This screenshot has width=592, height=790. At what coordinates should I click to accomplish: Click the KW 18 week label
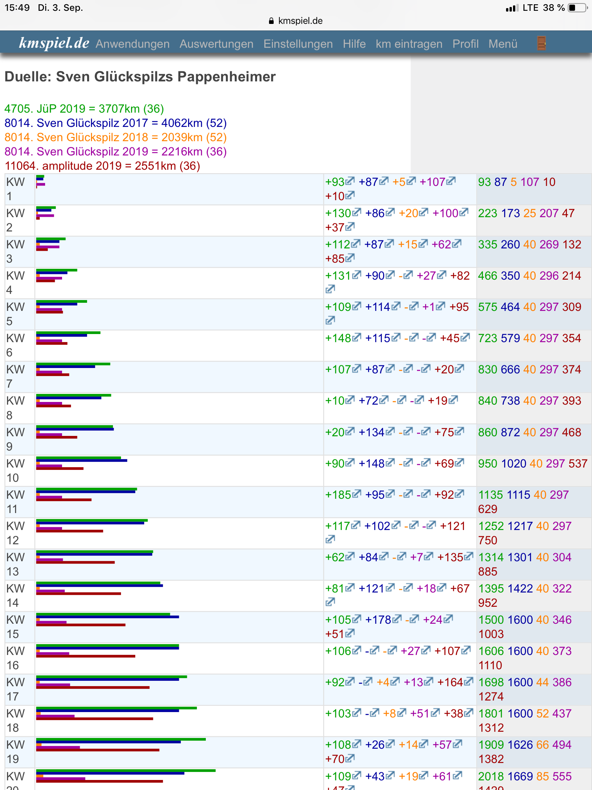point(15,721)
